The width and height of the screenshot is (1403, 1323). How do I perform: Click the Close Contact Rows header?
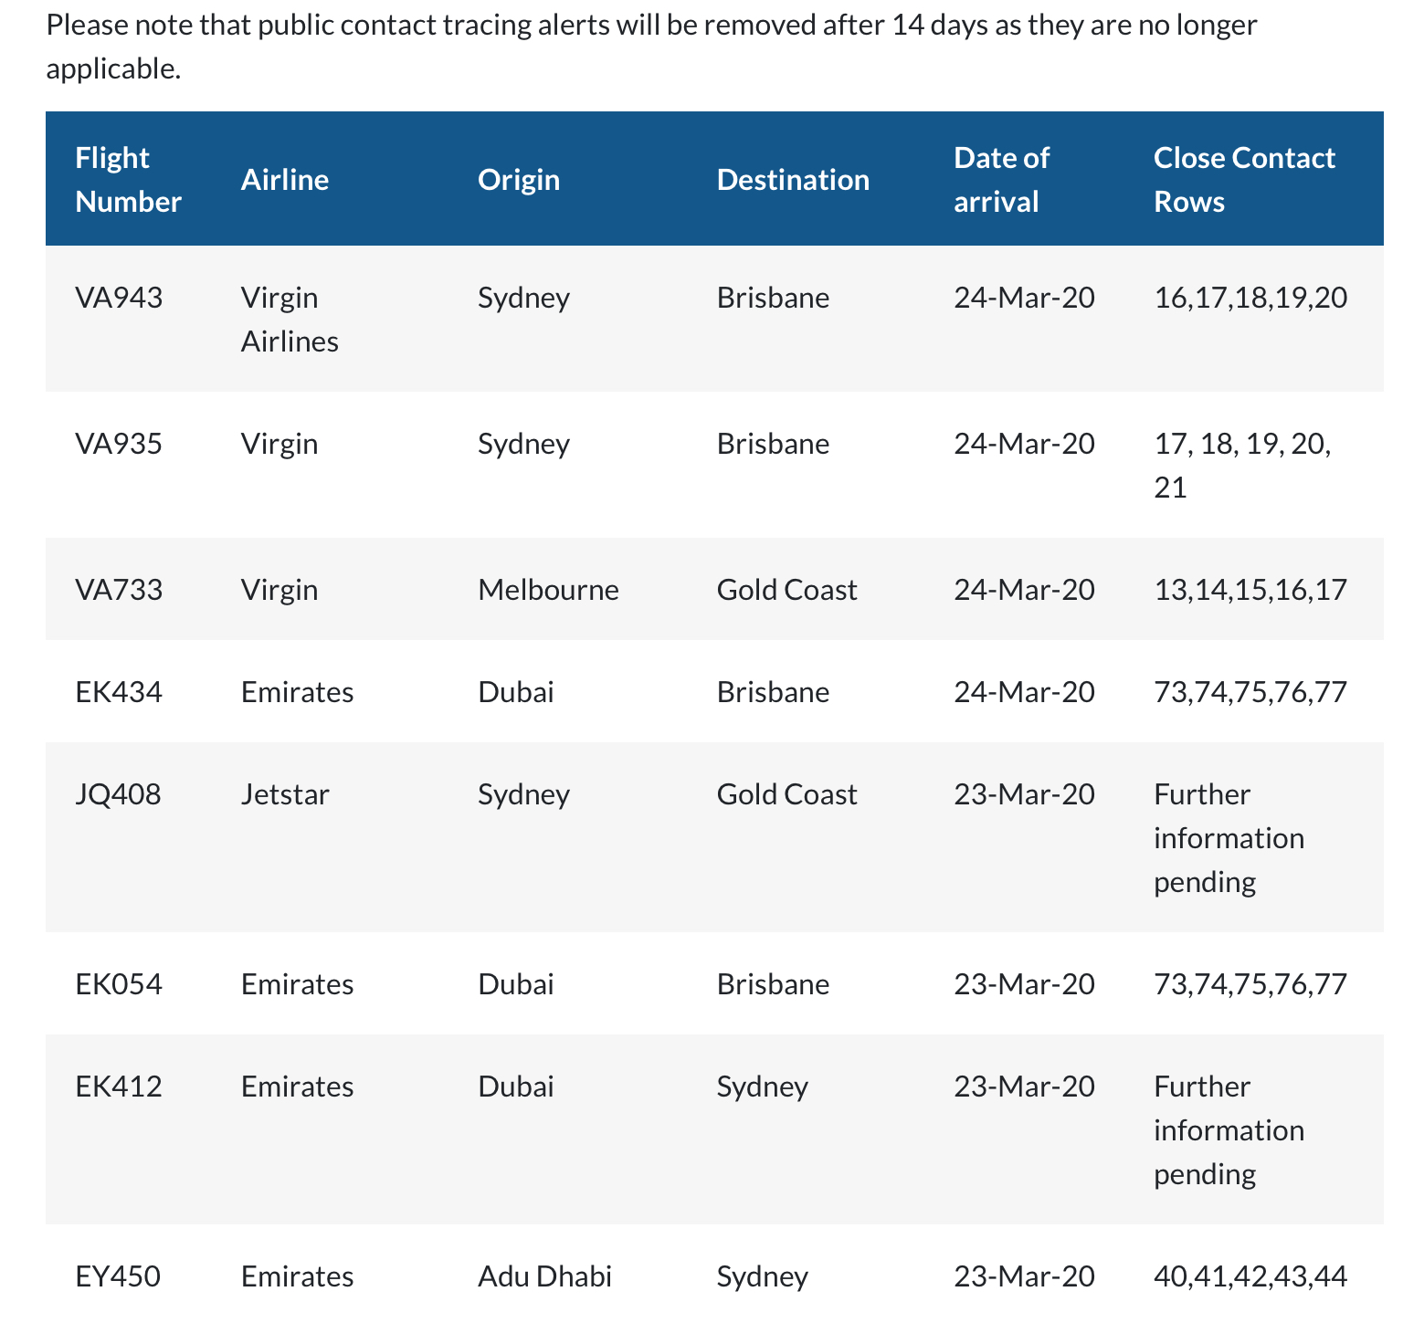(1245, 180)
